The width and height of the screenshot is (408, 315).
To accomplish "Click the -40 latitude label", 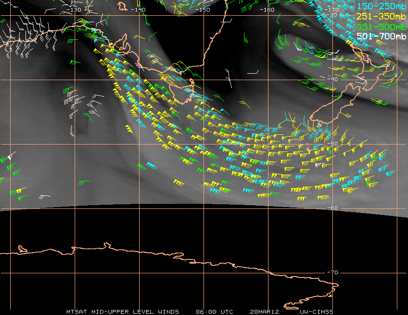I will pos(332,79).
